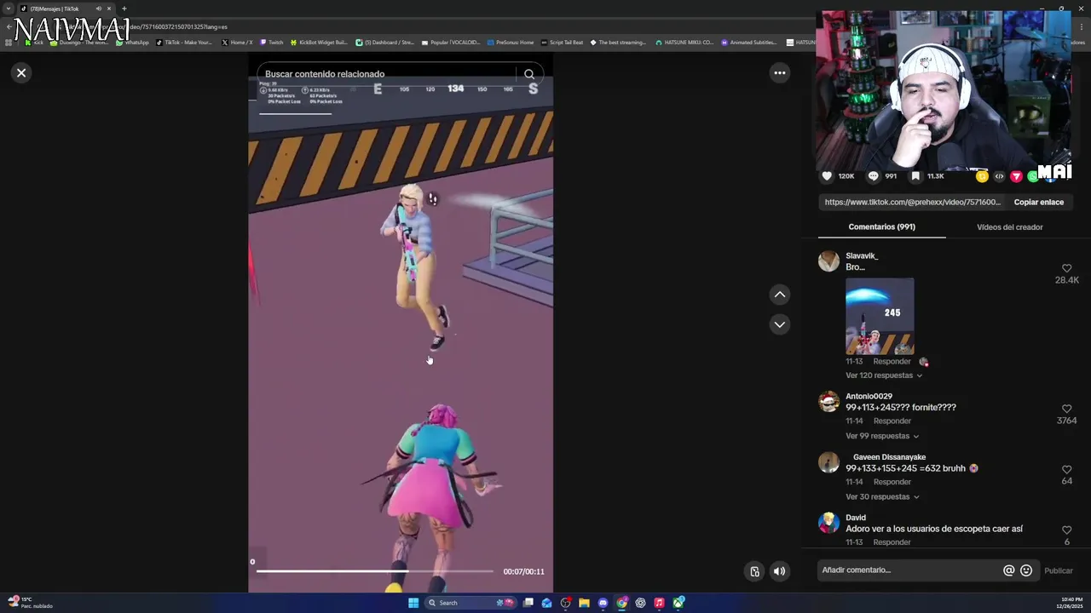Reply to Slavavik_ comment via Responder

[x=892, y=361]
